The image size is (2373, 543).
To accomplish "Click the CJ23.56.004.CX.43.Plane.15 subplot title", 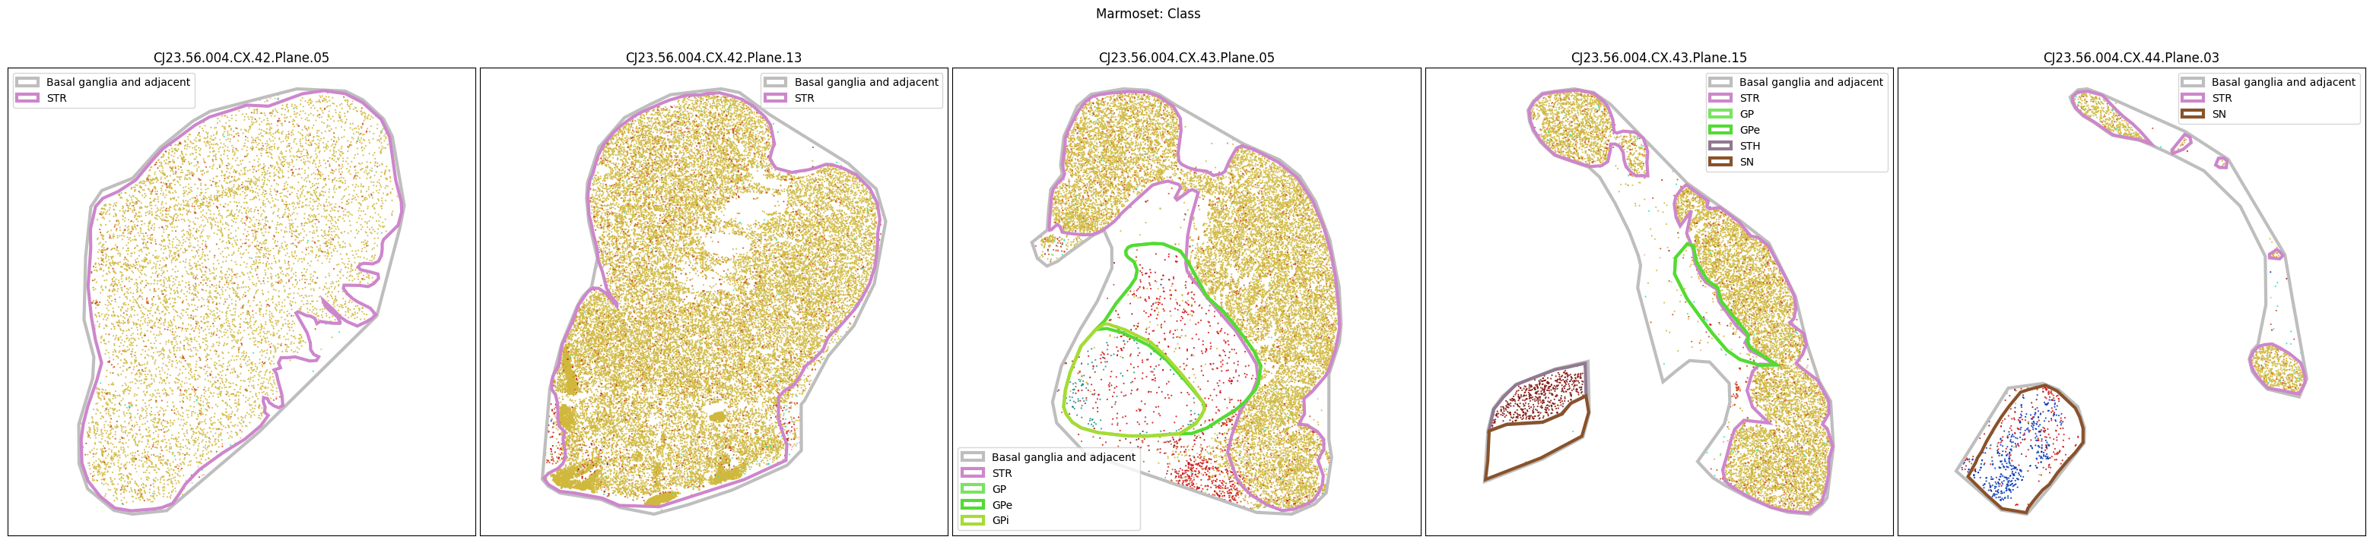I will point(1658,58).
